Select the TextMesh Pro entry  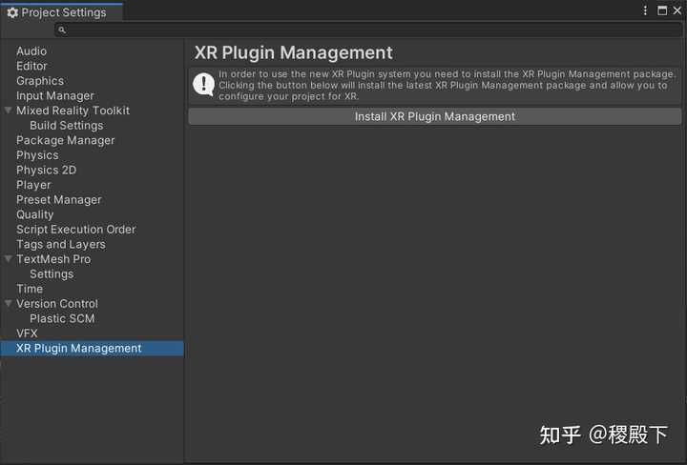[x=53, y=259]
